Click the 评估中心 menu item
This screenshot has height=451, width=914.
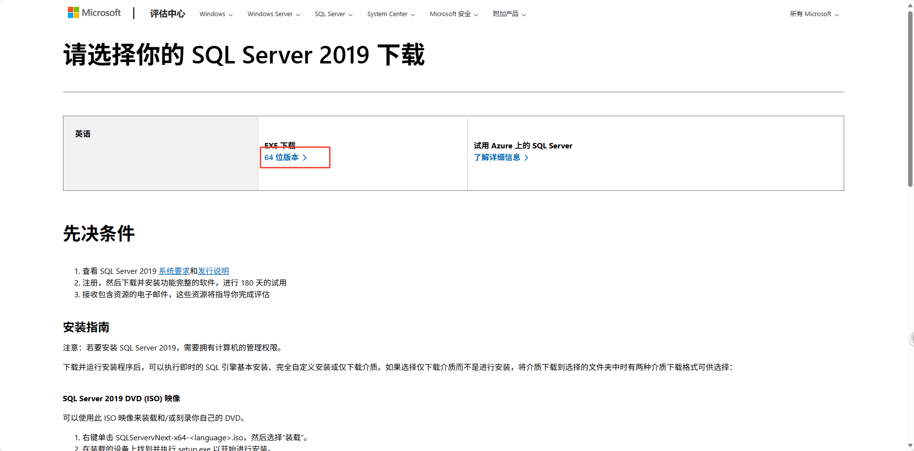(x=167, y=14)
